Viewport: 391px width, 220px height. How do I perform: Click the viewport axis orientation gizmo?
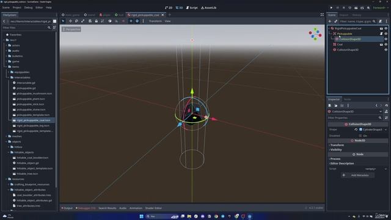point(315,34)
